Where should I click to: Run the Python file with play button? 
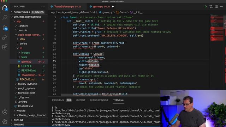click(206, 6)
